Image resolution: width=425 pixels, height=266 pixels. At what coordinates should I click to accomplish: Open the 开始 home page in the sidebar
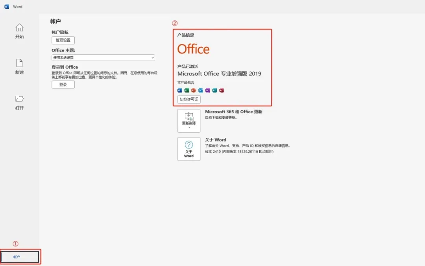tap(19, 31)
